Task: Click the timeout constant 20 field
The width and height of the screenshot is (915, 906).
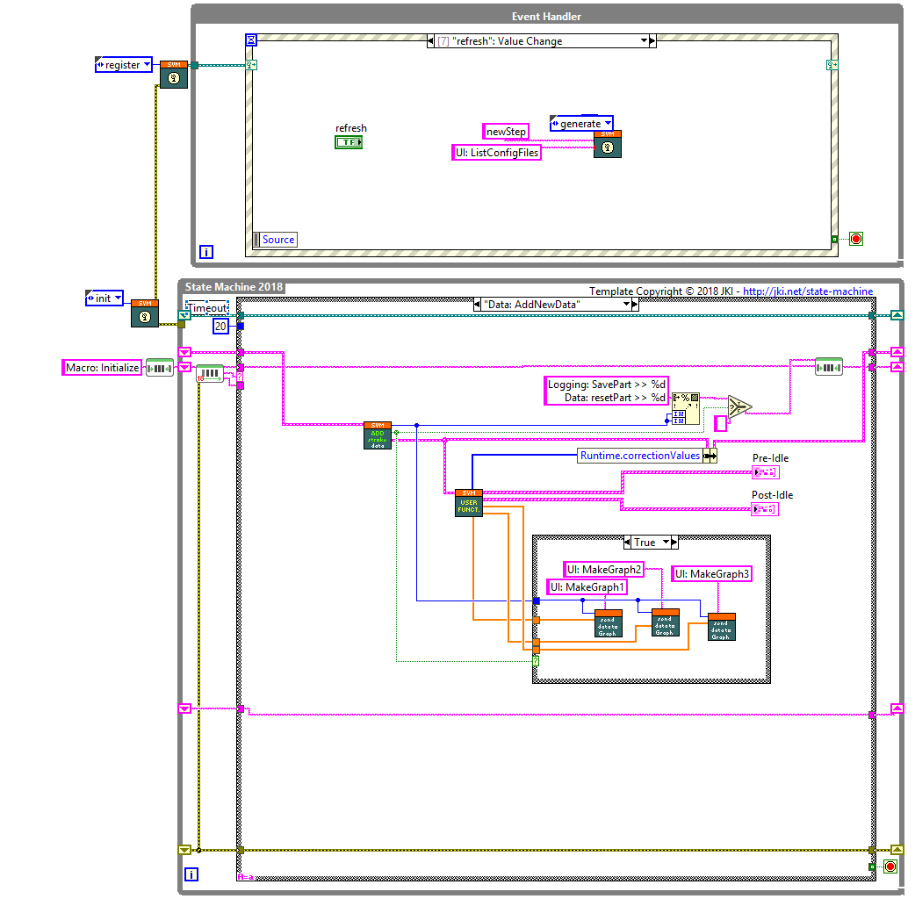Action: 220,326
